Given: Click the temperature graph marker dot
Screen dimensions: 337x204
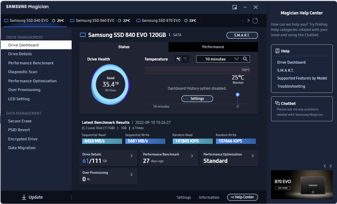Looking at the screenshot, I should click(x=238, y=95).
